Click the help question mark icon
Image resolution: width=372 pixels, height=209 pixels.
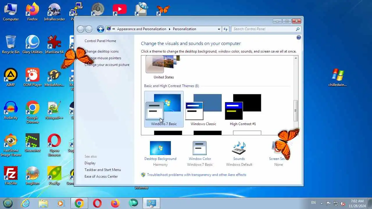298,38
